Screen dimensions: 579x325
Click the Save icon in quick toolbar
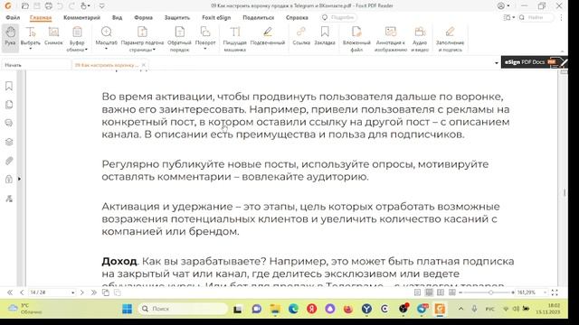[37, 6]
